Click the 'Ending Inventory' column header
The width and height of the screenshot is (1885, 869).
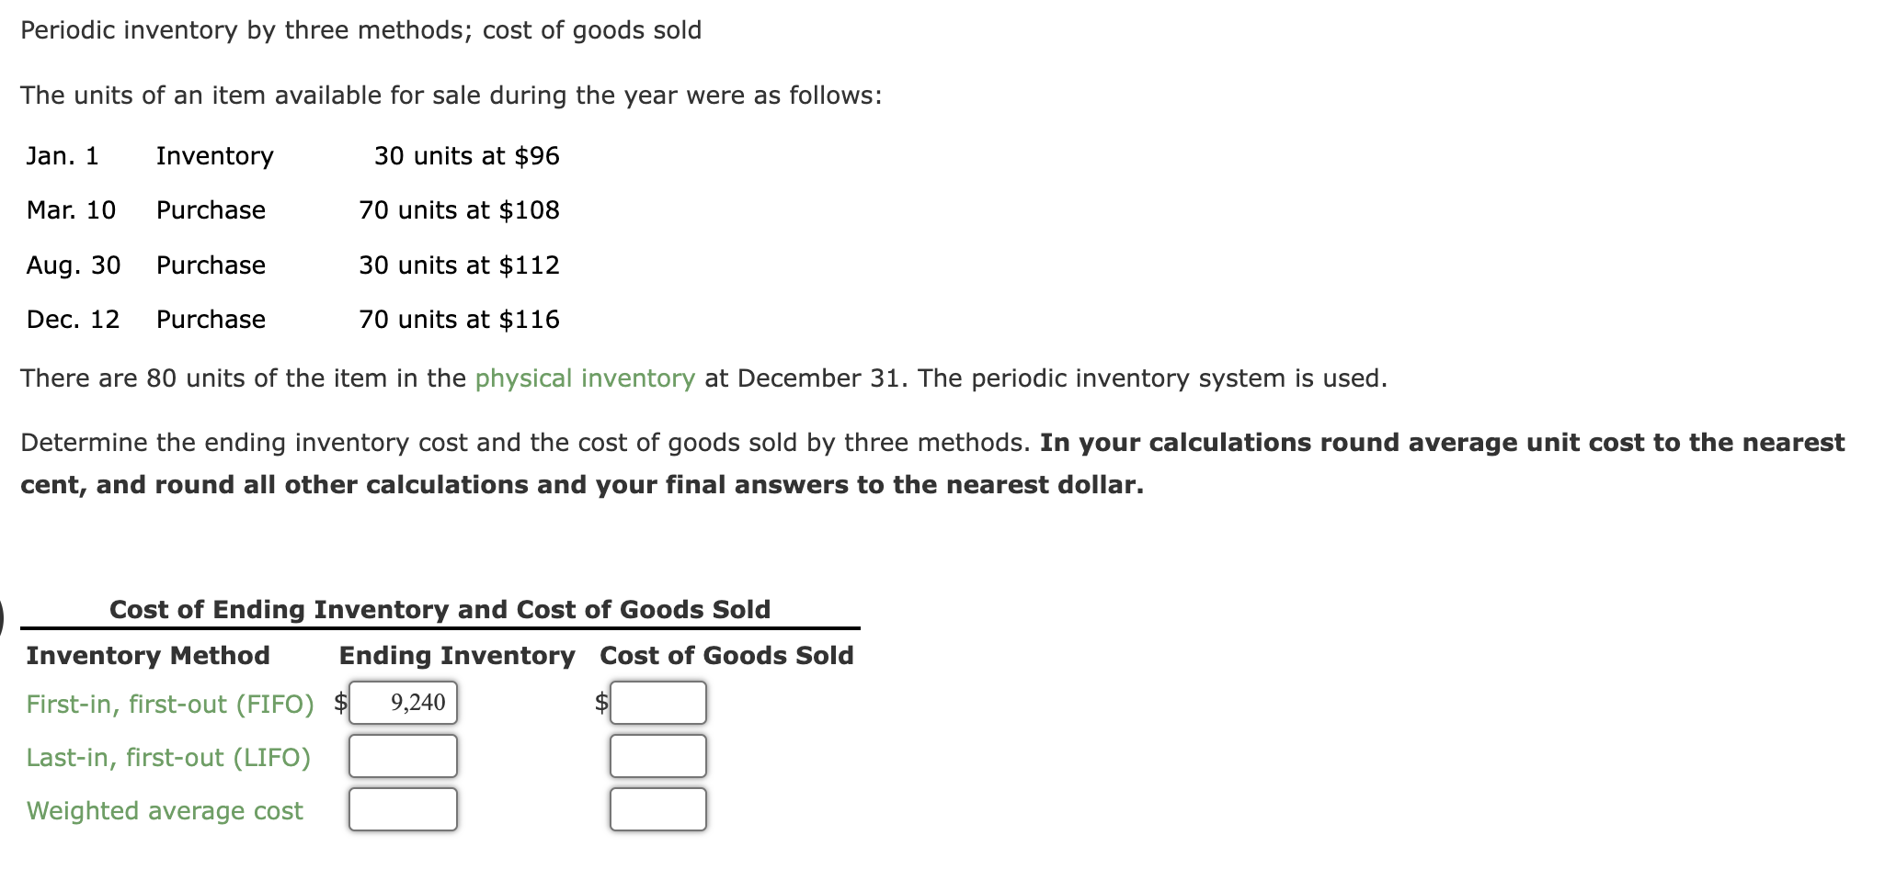[457, 656]
